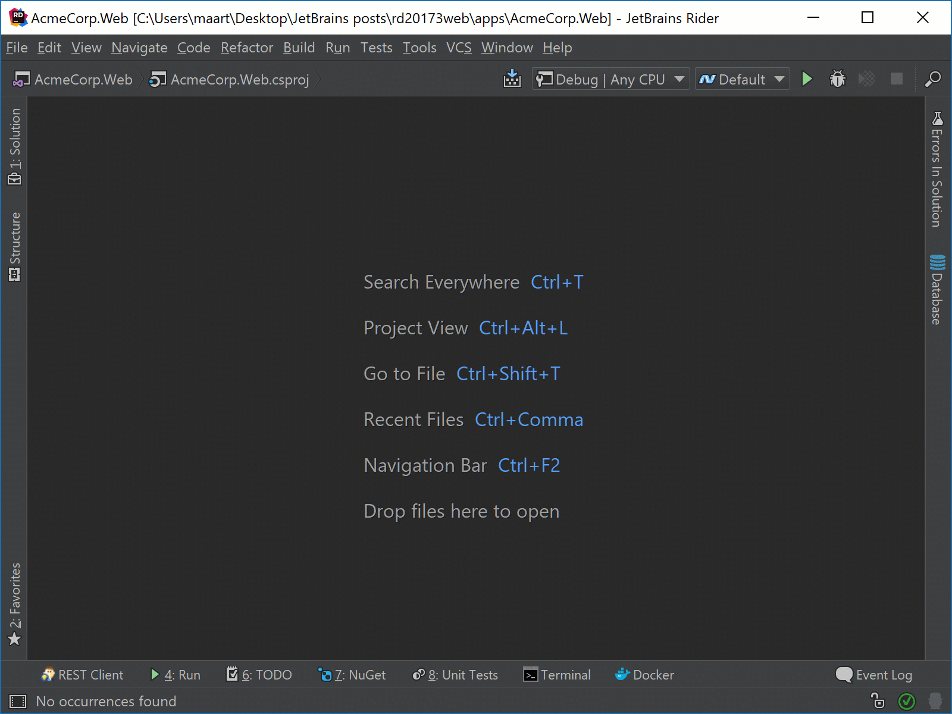Open the Terminal tool window
The width and height of the screenshot is (952, 714).
point(556,675)
